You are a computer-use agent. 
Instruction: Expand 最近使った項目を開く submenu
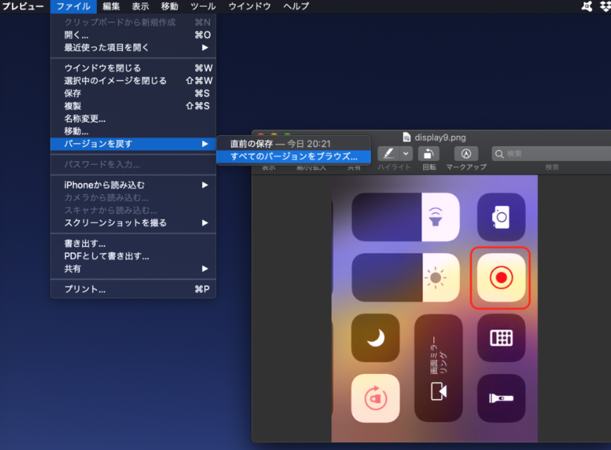(133, 47)
